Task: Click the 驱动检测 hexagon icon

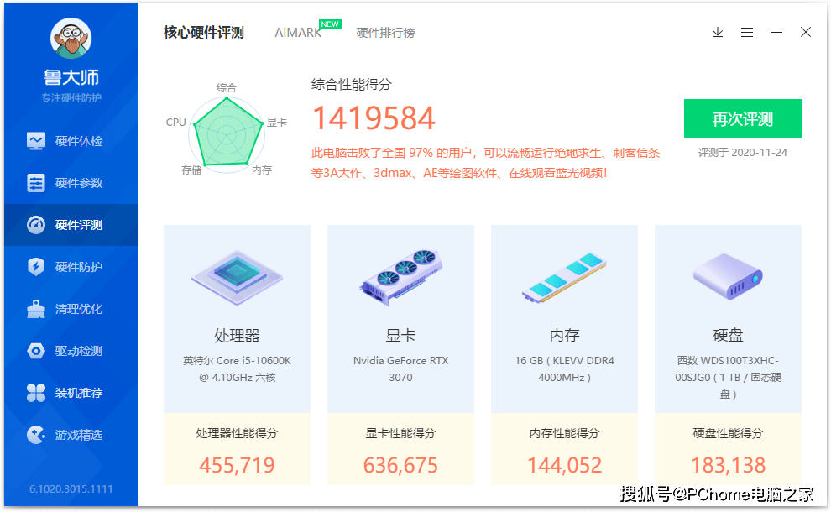Action: click(x=36, y=351)
